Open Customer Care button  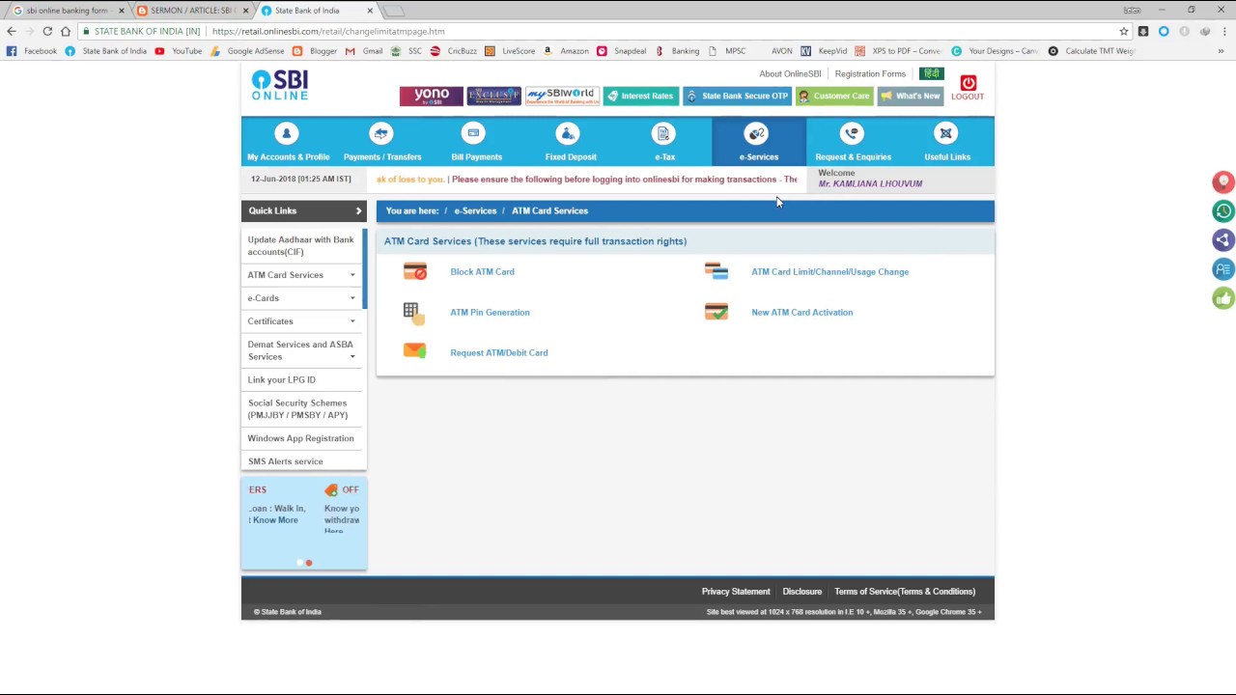[833, 96]
